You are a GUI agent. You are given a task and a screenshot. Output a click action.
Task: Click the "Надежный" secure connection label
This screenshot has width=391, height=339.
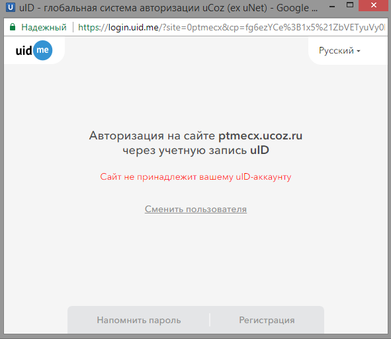click(x=44, y=27)
